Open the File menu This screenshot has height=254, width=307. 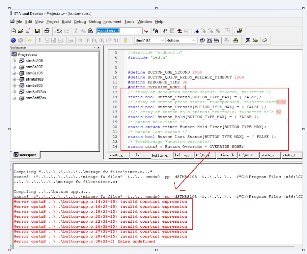click(x=19, y=21)
